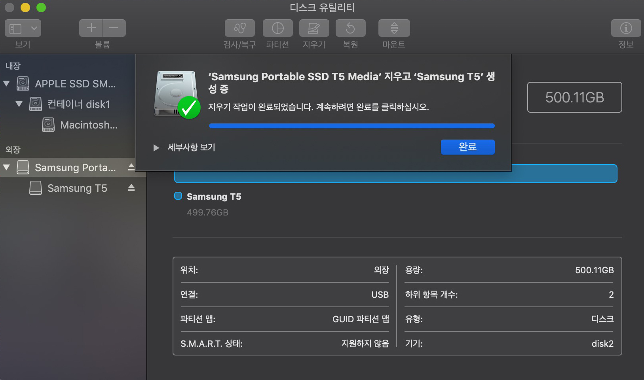Eject the Samsung T5 volume
The image size is (644, 380).
(131, 187)
